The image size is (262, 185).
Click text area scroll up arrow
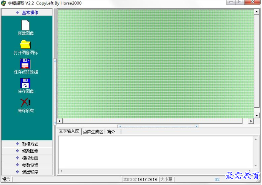[x=256, y=139]
